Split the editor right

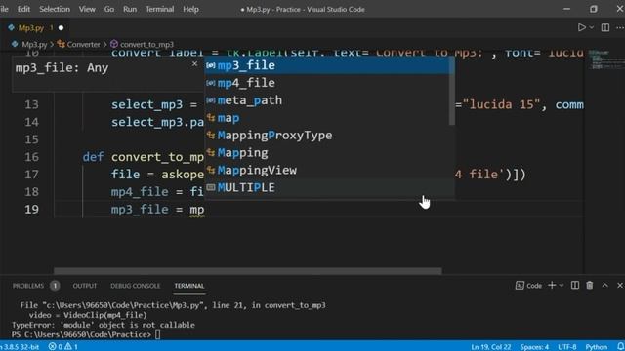point(605,27)
